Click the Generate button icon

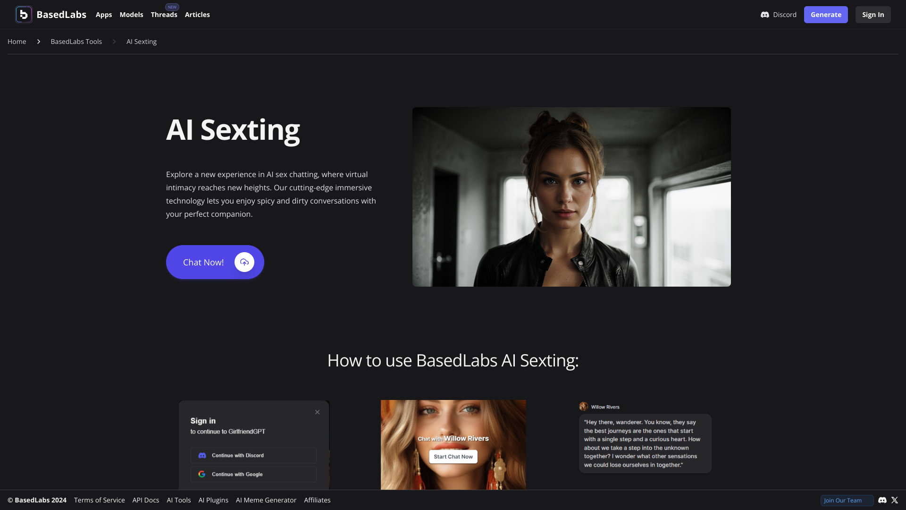(x=826, y=14)
